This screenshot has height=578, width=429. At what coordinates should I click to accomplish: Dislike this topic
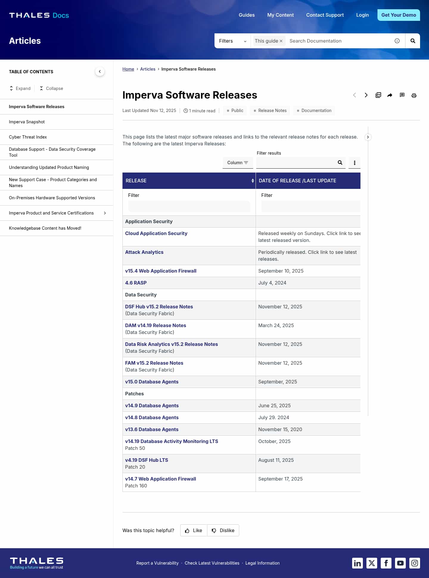click(223, 530)
